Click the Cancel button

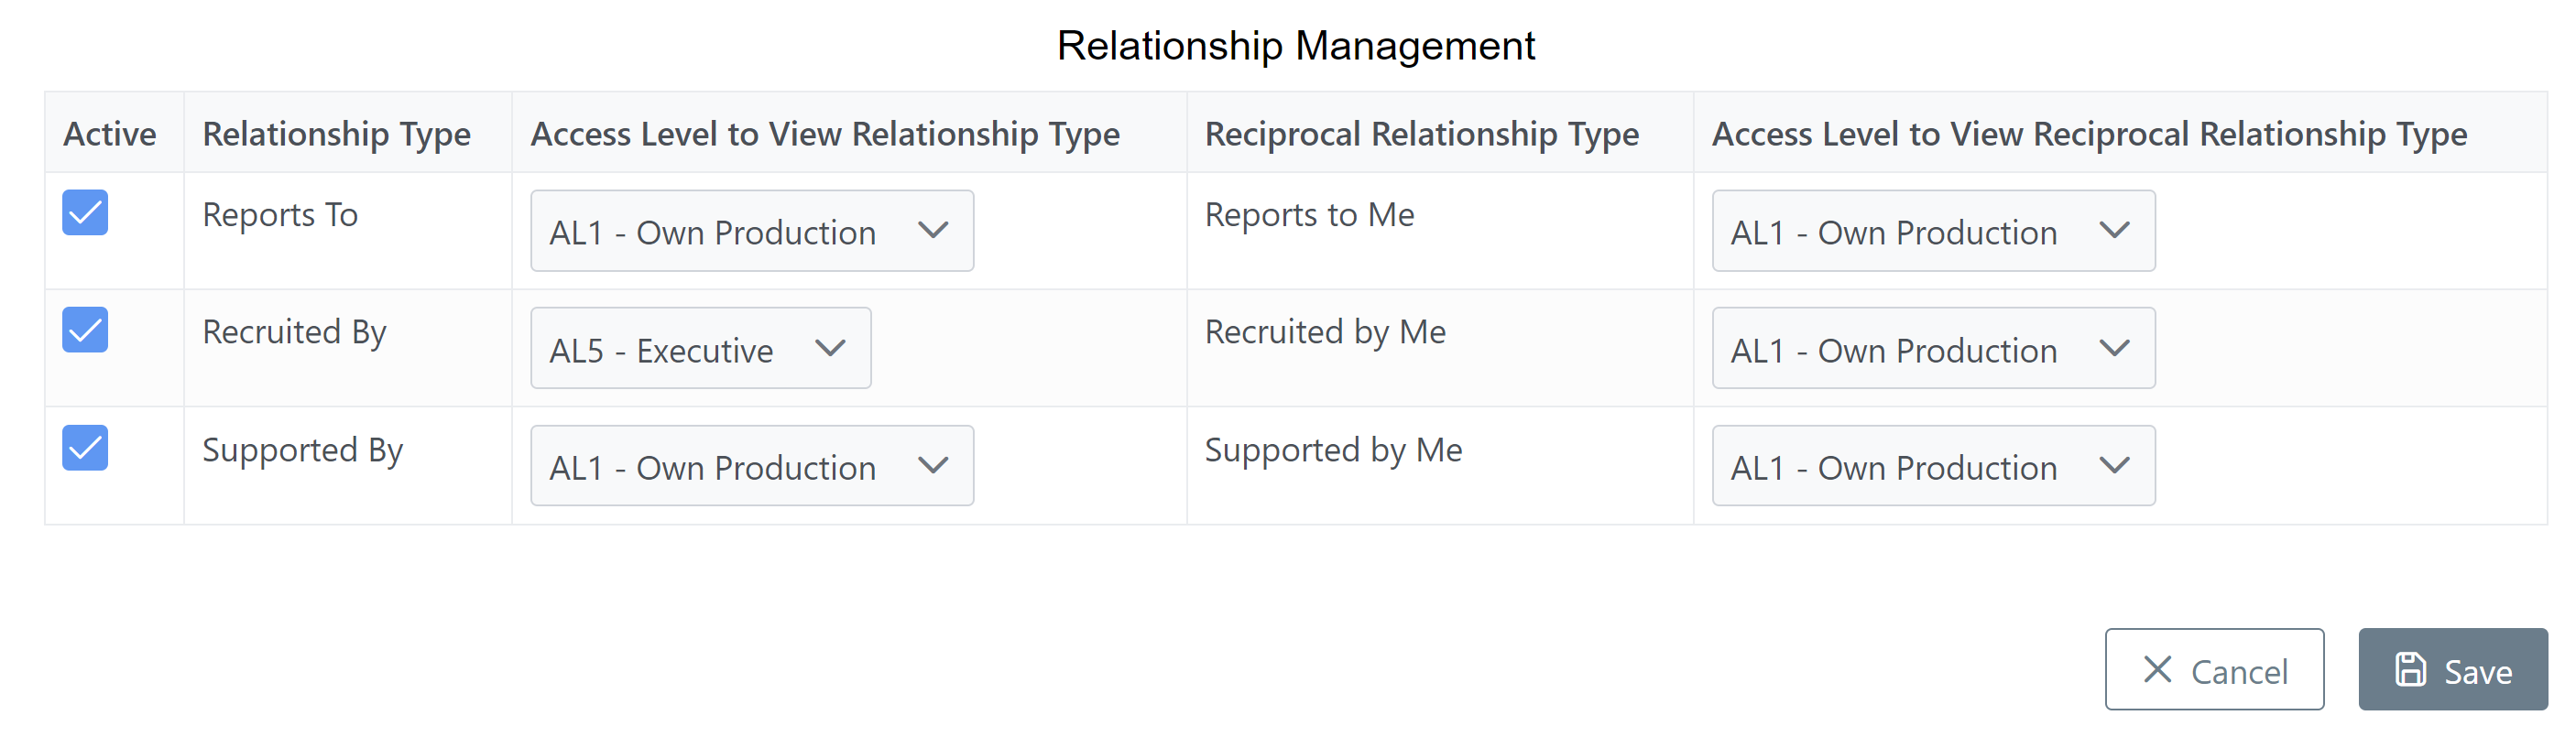pos(2214,670)
